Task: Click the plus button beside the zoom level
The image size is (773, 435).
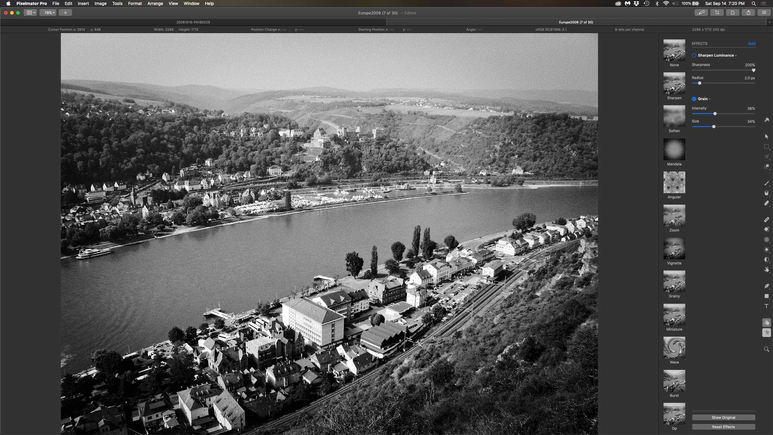Action: pyautogui.click(x=65, y=13)
